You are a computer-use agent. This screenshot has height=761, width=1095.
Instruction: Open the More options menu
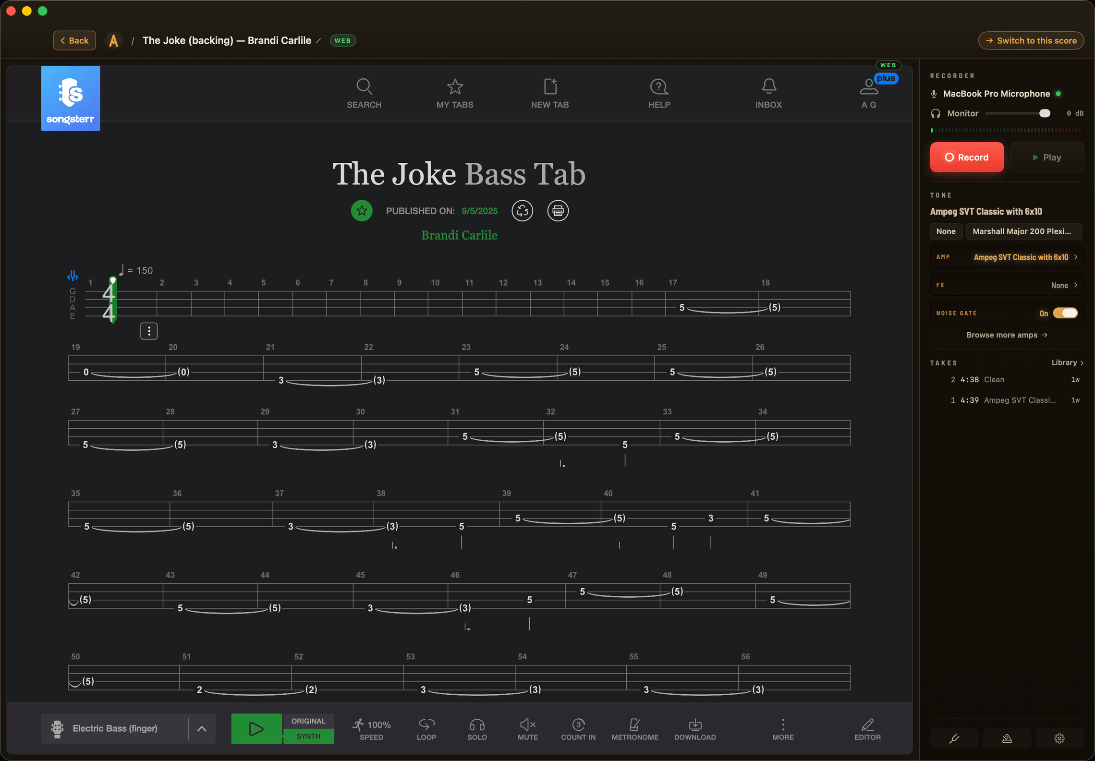pyautogui.click(x=783, y=729)
